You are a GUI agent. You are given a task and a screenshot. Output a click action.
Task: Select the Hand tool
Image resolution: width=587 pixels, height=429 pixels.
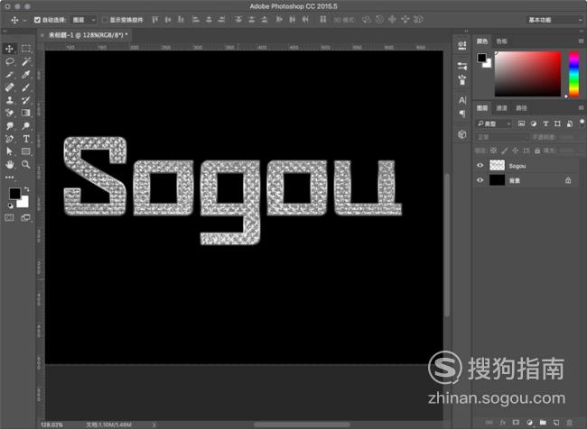click(x=10, y=164)
